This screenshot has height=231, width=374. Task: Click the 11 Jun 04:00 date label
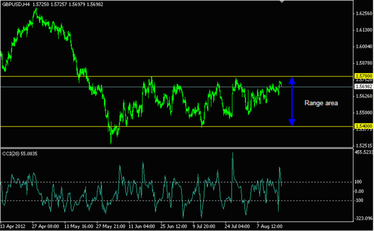(x=141, y=226)
